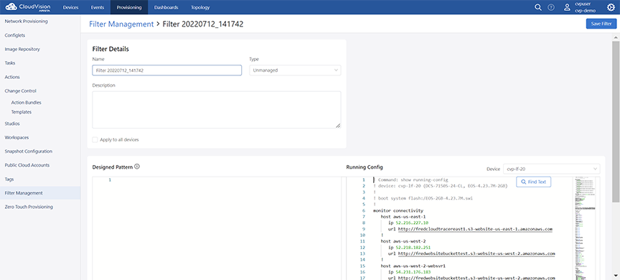Open the Events tab
Image resolution: width=620 pixels, height=280 pixels.
click(x=98, y=7)
